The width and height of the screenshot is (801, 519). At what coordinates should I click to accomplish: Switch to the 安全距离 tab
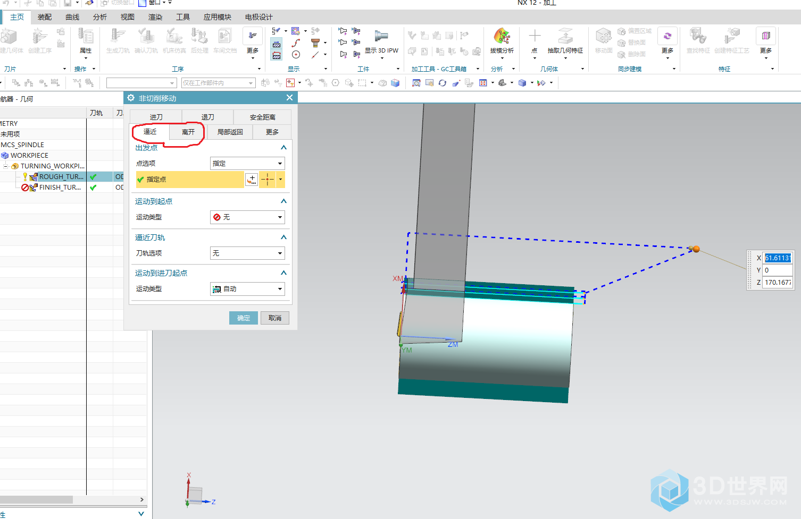pyautogui.click(x=262, y=117)
